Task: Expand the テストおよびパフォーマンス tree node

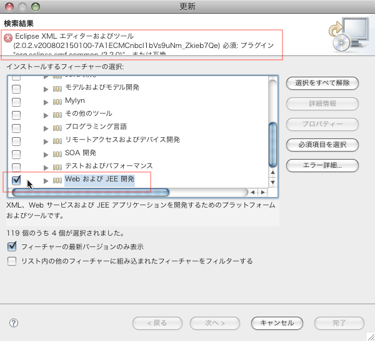Action: coord(46,168)
